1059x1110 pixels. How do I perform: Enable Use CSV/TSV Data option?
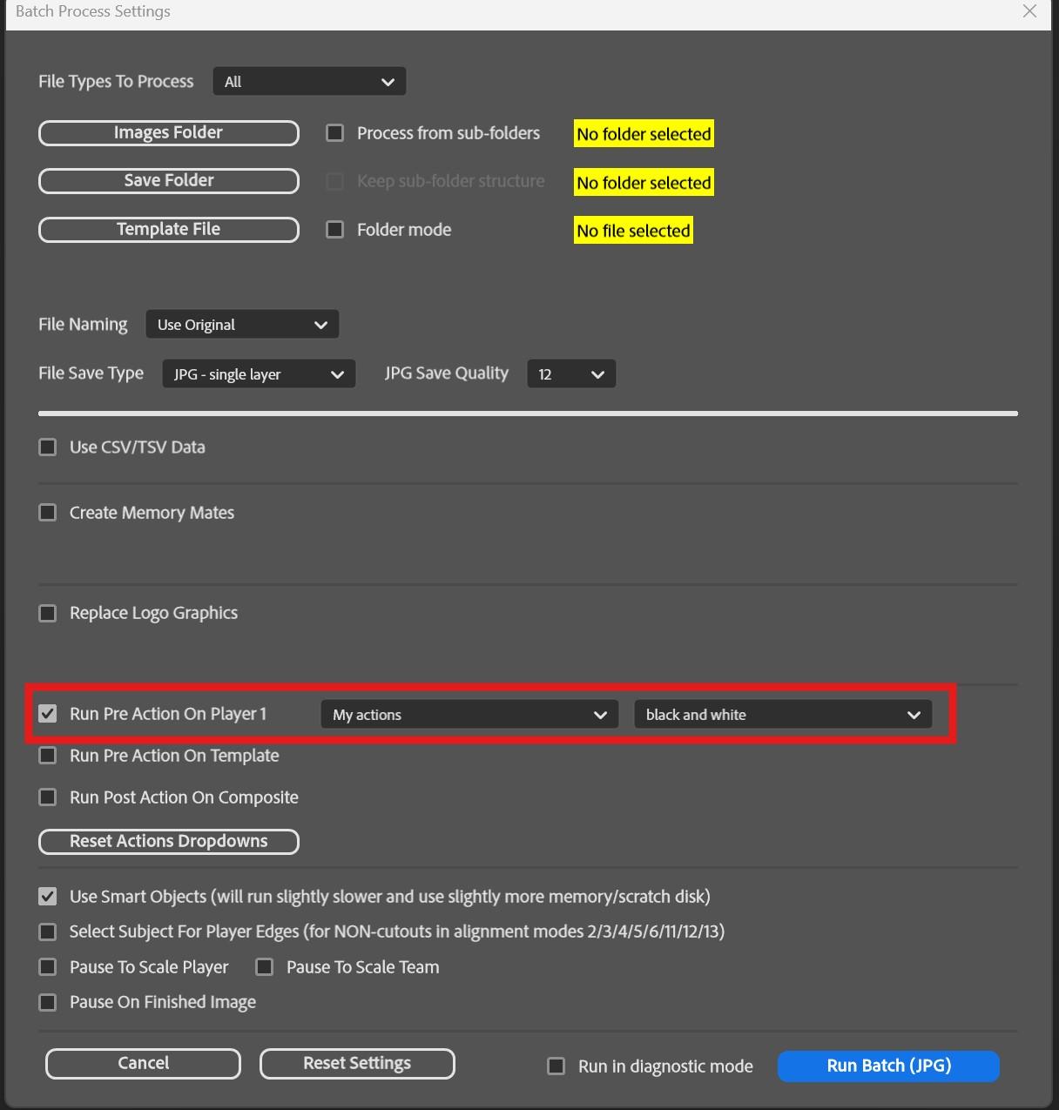pos(48,447)
